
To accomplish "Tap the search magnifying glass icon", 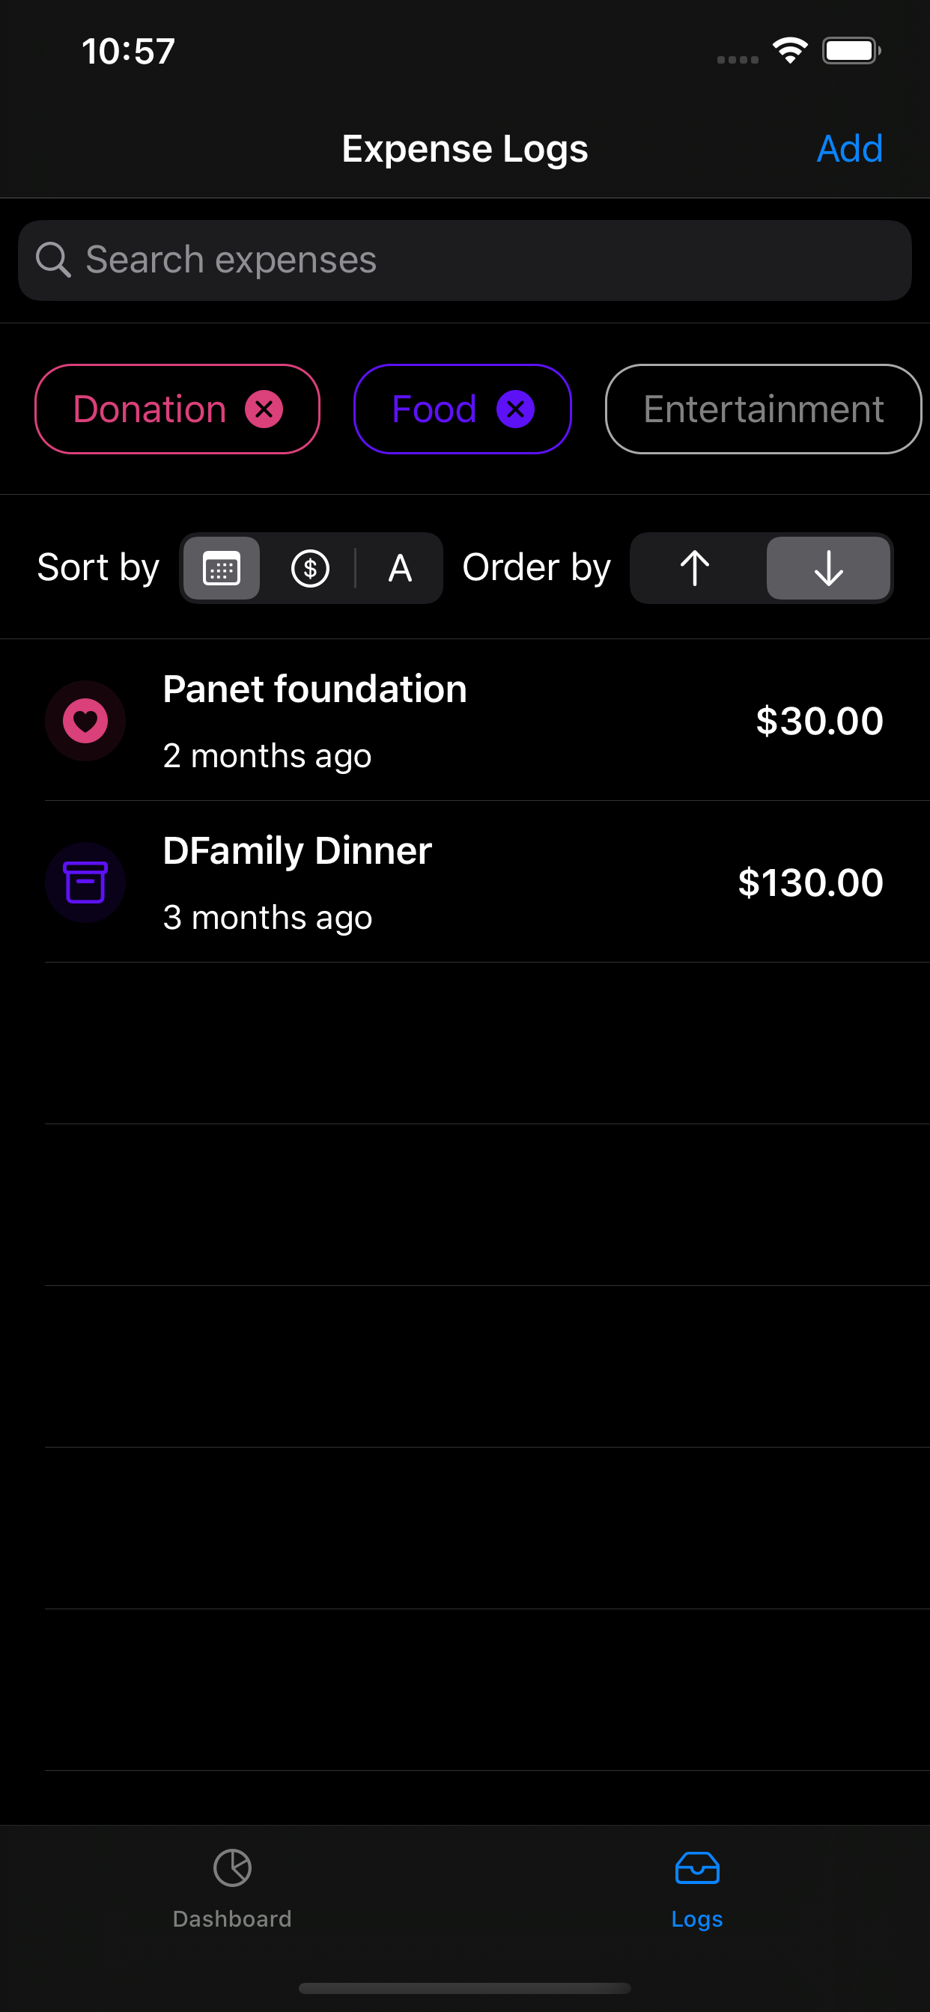I will 53,260.
